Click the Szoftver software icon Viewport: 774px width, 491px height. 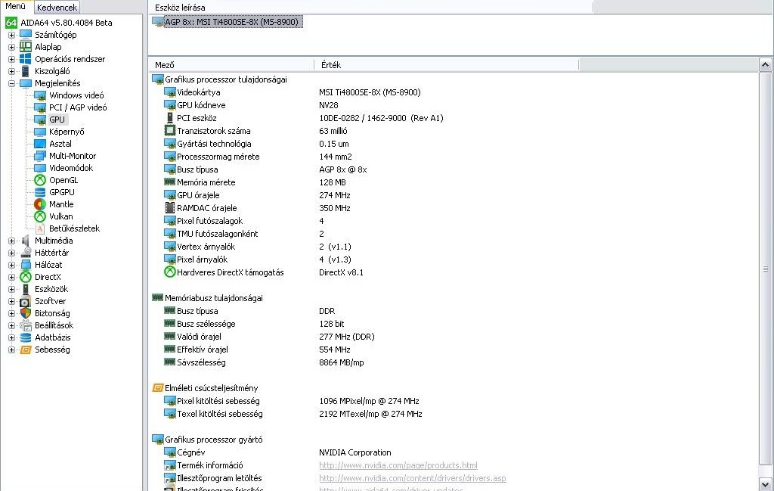click(26, 301)
